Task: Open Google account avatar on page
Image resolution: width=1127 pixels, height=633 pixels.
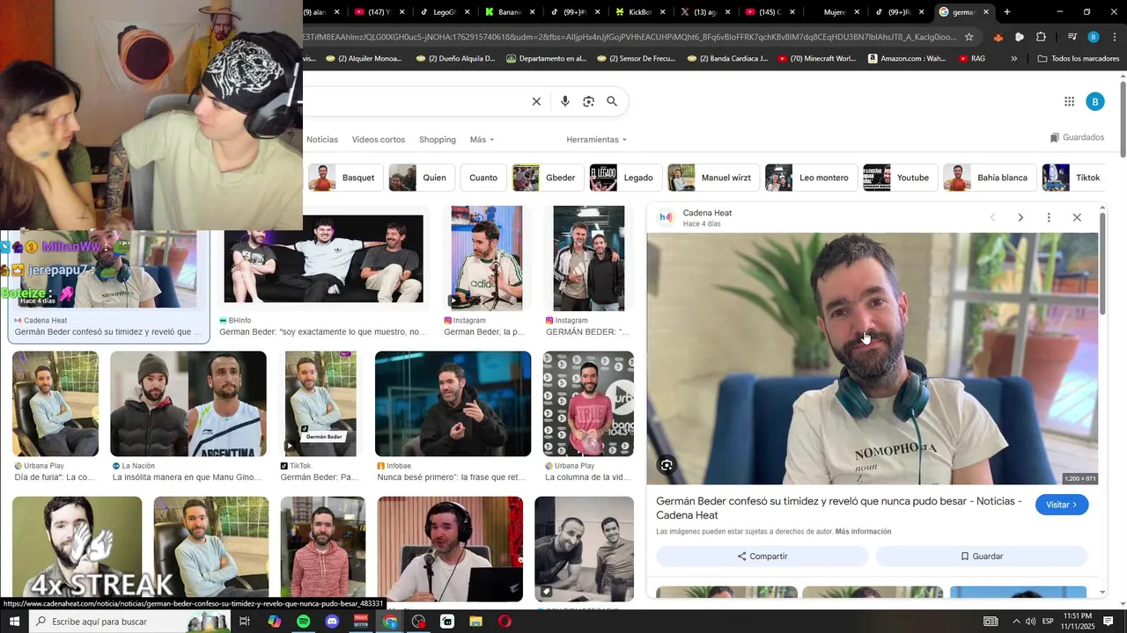Action: click(x=1094, y=101)
